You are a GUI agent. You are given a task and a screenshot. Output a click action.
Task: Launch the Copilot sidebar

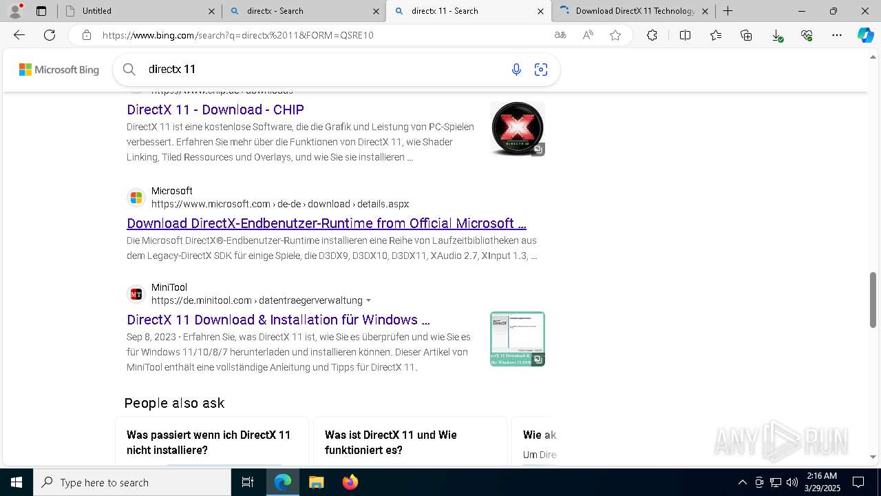[x=865, y=35]
